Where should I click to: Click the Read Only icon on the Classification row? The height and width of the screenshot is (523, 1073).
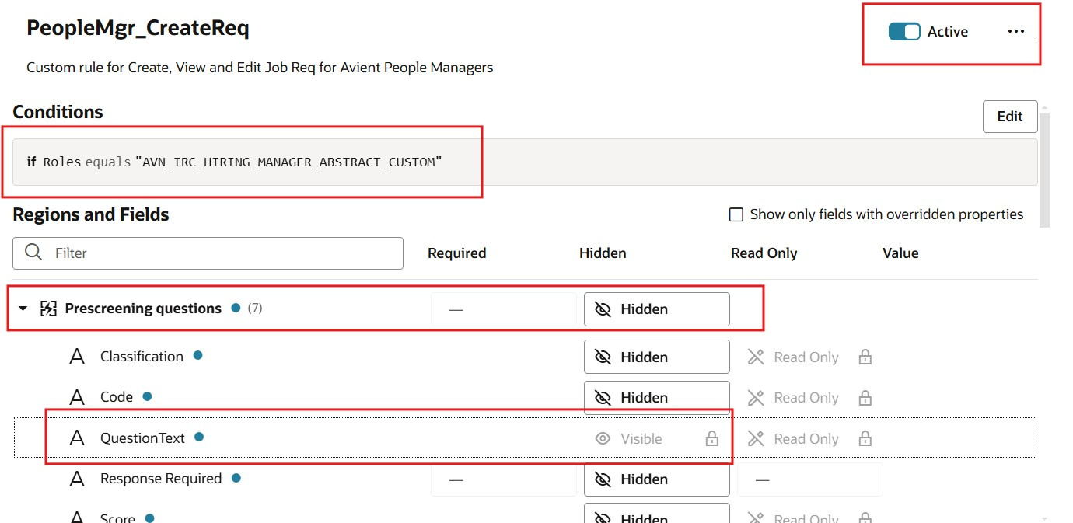(756, 357)
